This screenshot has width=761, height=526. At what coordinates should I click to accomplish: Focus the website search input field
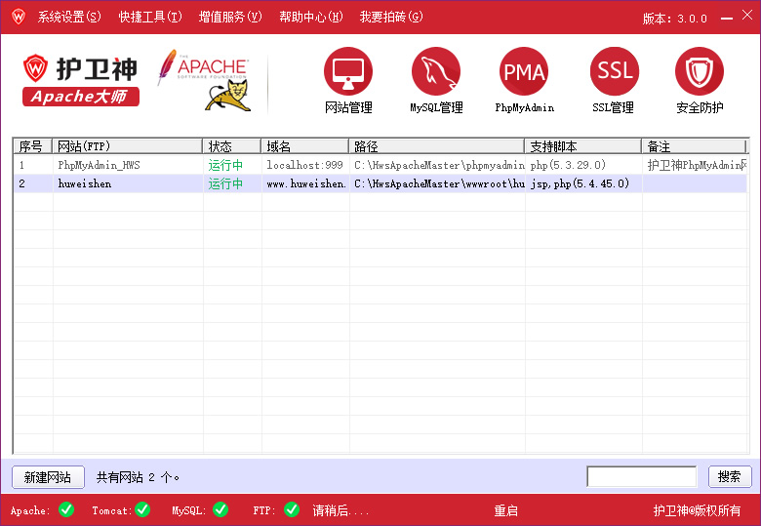coord(641,476)
